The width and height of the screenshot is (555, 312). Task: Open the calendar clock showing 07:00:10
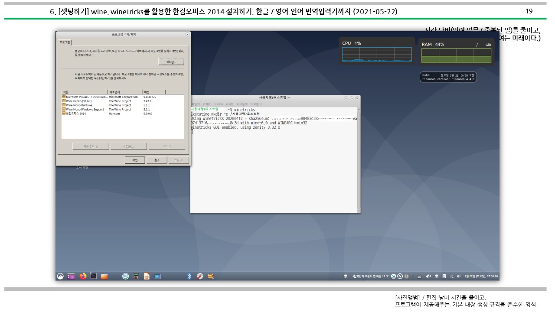(481, 276)
